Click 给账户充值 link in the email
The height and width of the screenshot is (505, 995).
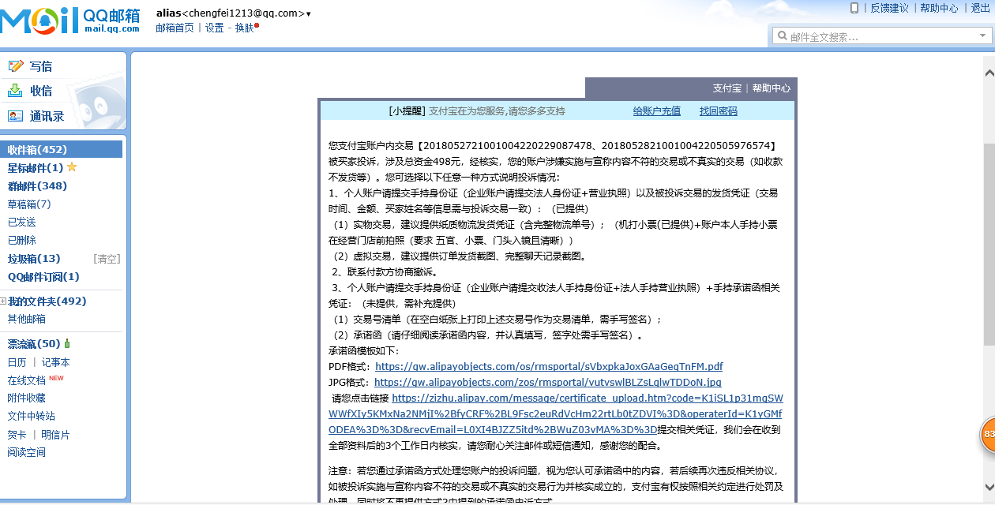(x=657, y=111)
